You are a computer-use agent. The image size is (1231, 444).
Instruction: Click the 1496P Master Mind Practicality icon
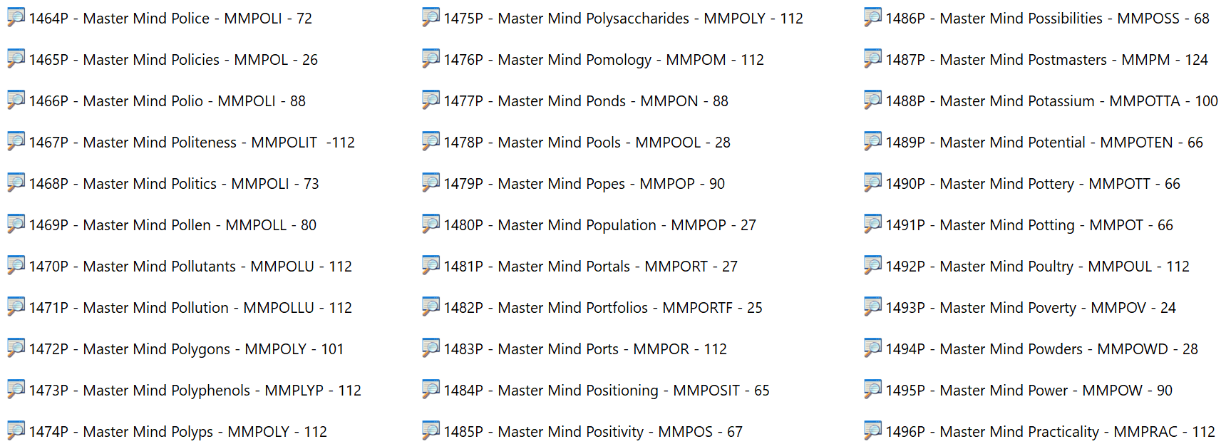coord(872,430)
